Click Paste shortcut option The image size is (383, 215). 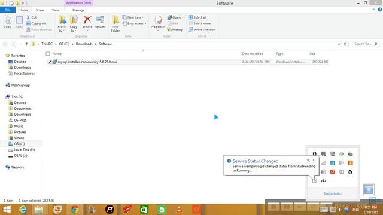[x=39, y=30]
